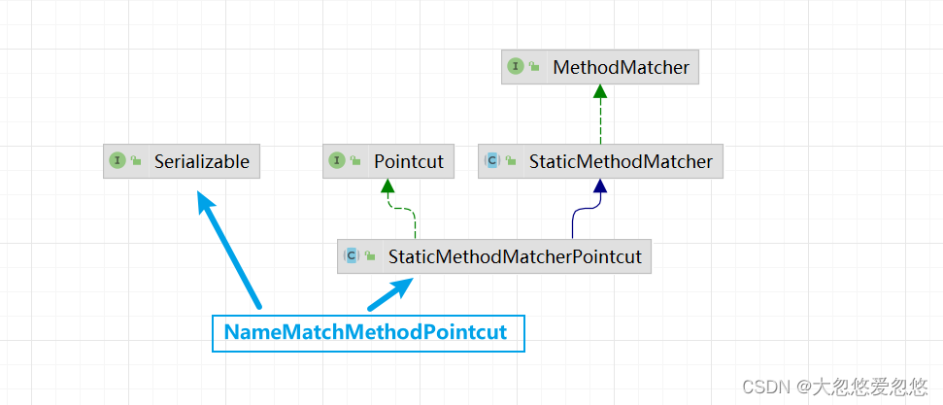Viewport: 943px width, 405px height.
Task: Select the Serializable interface node
Action: pyautogui.click(x=182, y=161)
